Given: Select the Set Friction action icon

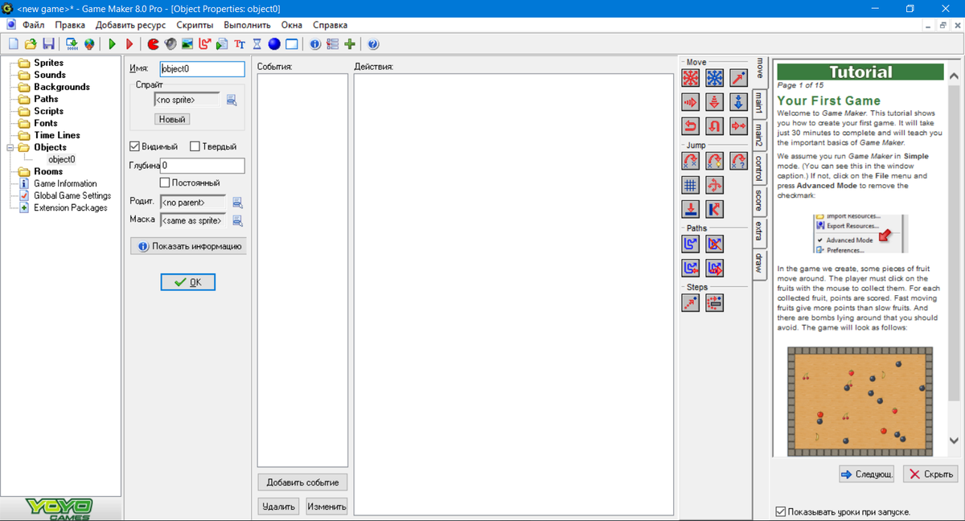Looking at the screenshot, I should point(739,126).
